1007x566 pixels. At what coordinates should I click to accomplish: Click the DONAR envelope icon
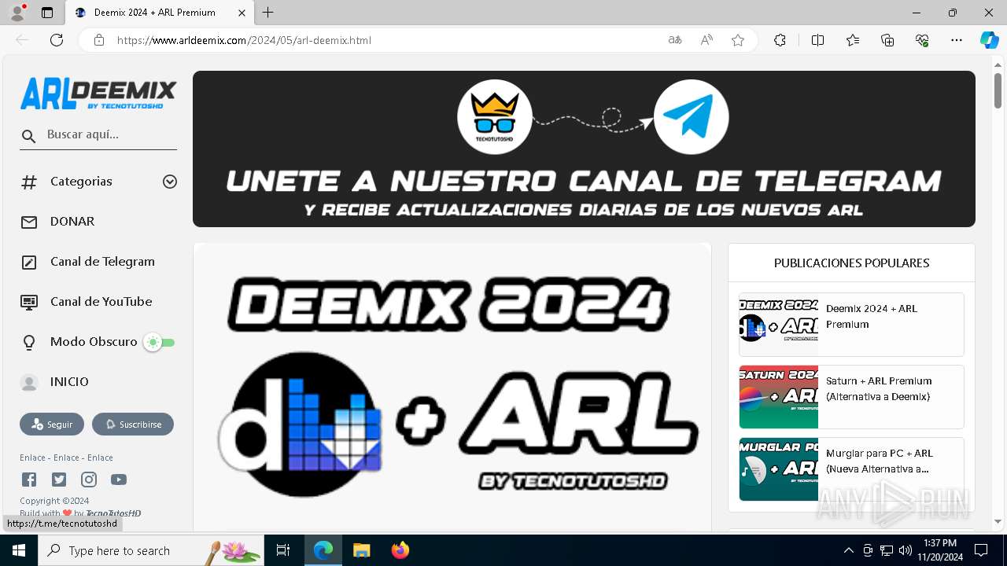[29, 222]
